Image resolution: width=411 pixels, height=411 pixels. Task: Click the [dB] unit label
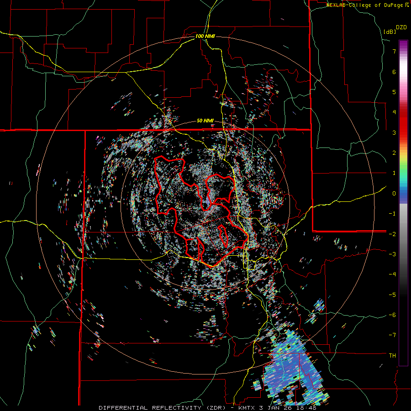click(x=390, y=32)
